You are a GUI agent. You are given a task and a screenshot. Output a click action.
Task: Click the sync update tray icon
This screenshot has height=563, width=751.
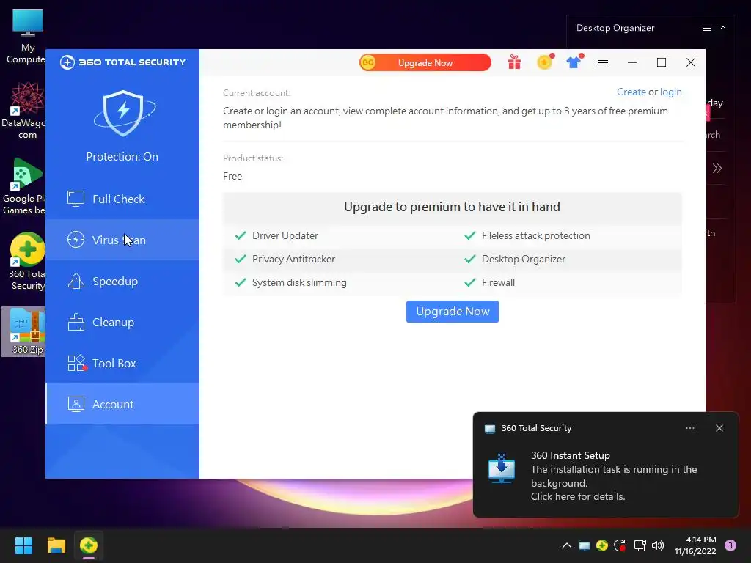click(x=620, y=545)
